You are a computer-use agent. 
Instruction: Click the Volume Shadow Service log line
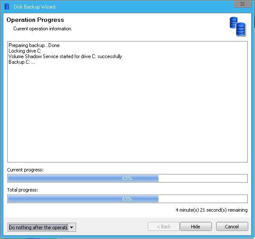65,56
